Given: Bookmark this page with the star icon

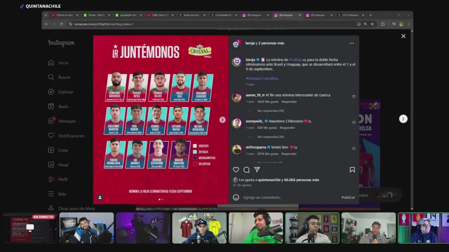Looking at the screenshot, I should tap(372, 24).
